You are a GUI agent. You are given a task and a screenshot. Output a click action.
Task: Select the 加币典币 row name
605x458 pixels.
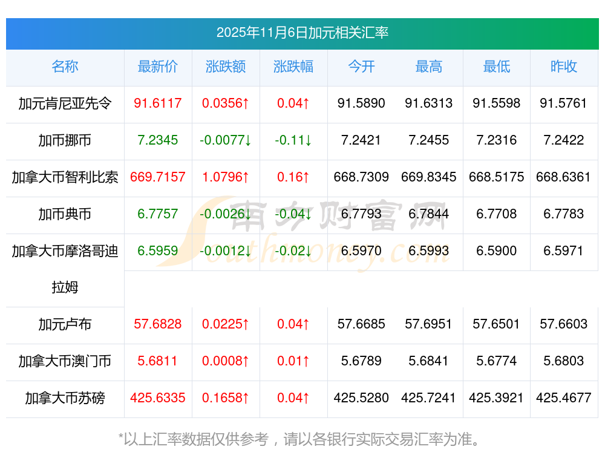point(65,214)
